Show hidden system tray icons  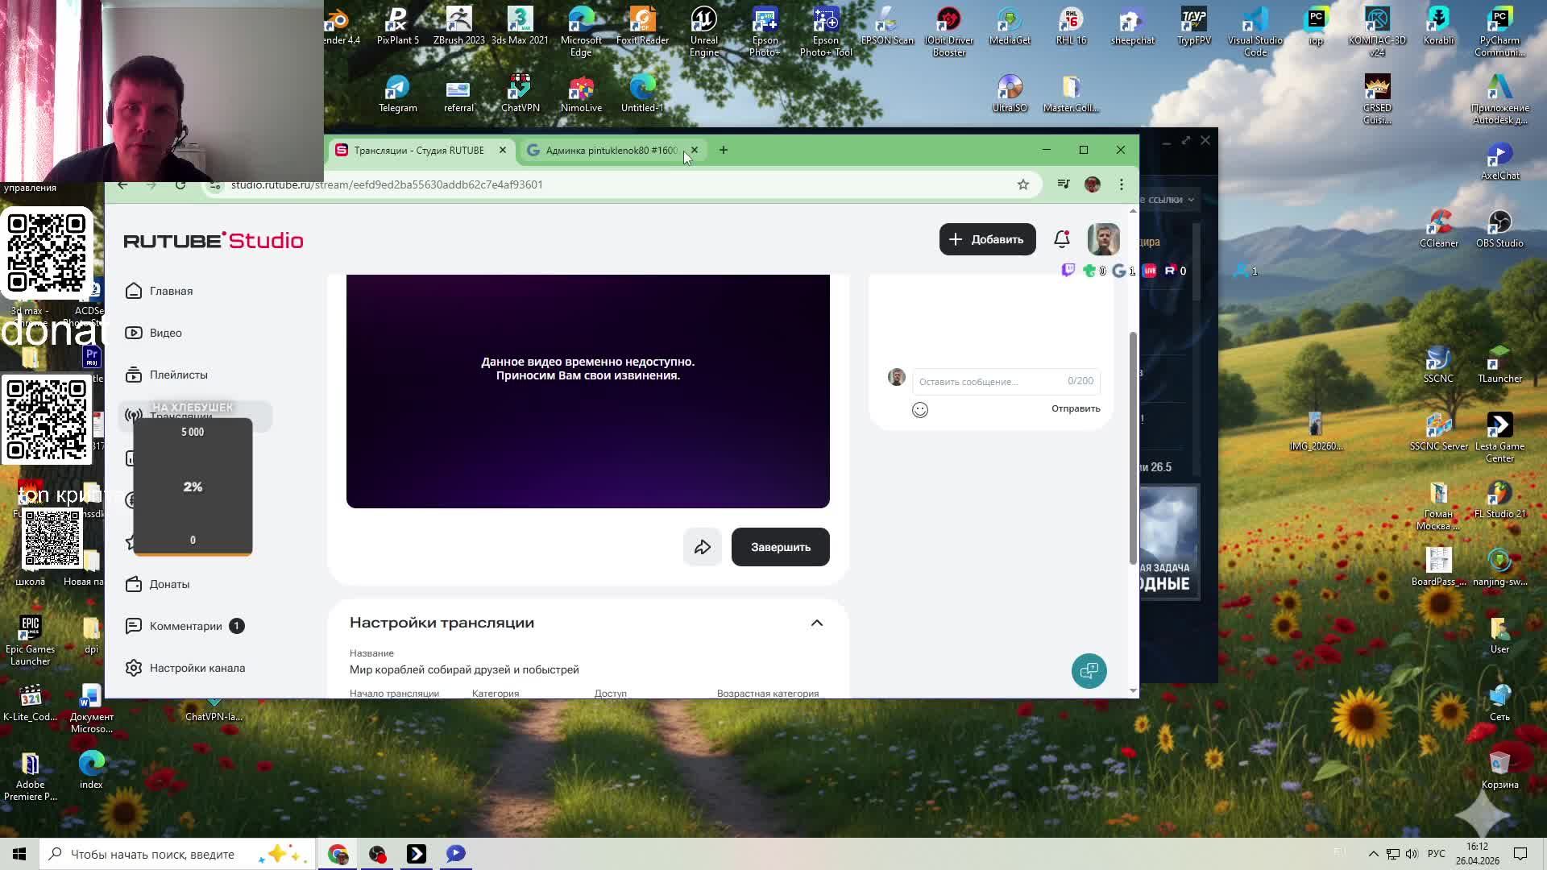click(1373, 854)
